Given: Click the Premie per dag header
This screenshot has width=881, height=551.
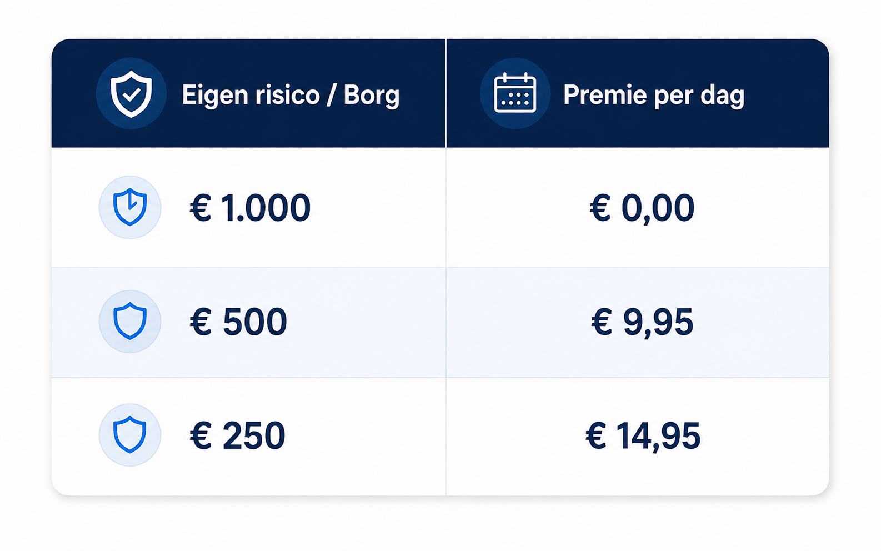Looking at the screenshot, I should click(x=654, y=95).
